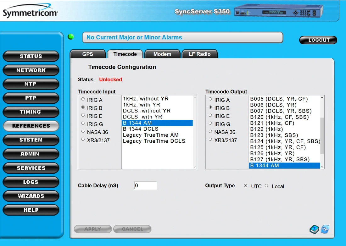Switch to the Modem tab
Image resolution: width=346 pixels, height=246 pixels.
pyautogui.click(x=162, y=54)
